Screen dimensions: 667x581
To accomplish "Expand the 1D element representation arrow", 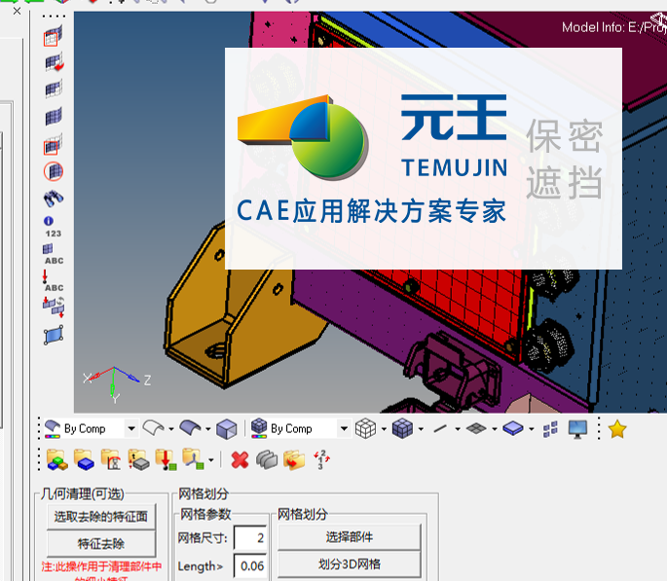I will pos(458,429).
